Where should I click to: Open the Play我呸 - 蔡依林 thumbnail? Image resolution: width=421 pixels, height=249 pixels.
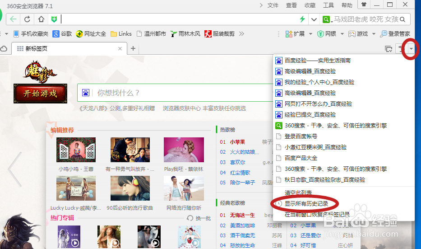pos(184,150)
